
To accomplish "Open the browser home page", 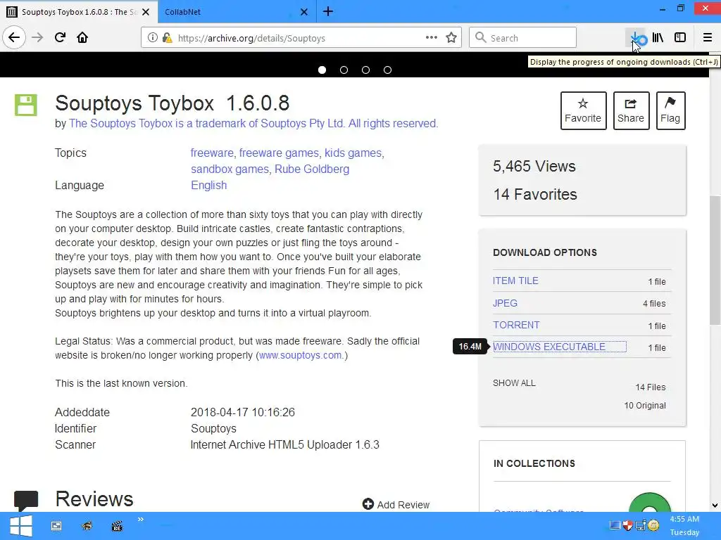I will click(82, 38).
